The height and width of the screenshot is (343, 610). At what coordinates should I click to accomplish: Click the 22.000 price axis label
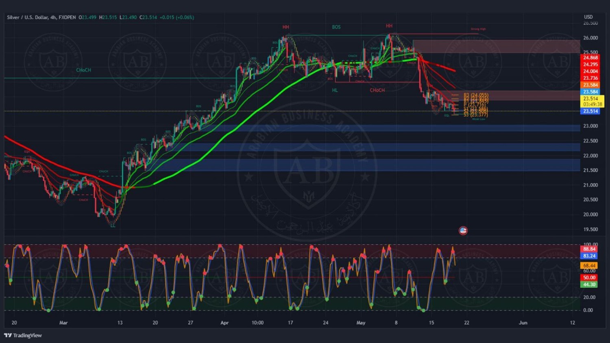tap(590, 156)
